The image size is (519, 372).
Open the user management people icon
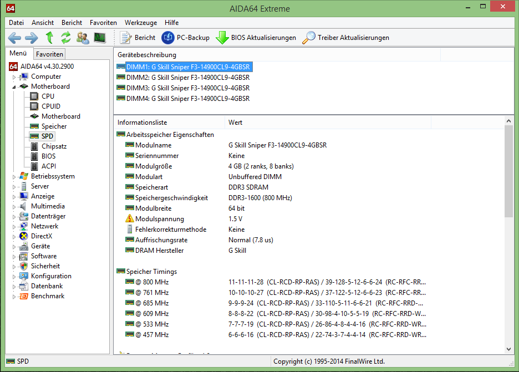83,38
